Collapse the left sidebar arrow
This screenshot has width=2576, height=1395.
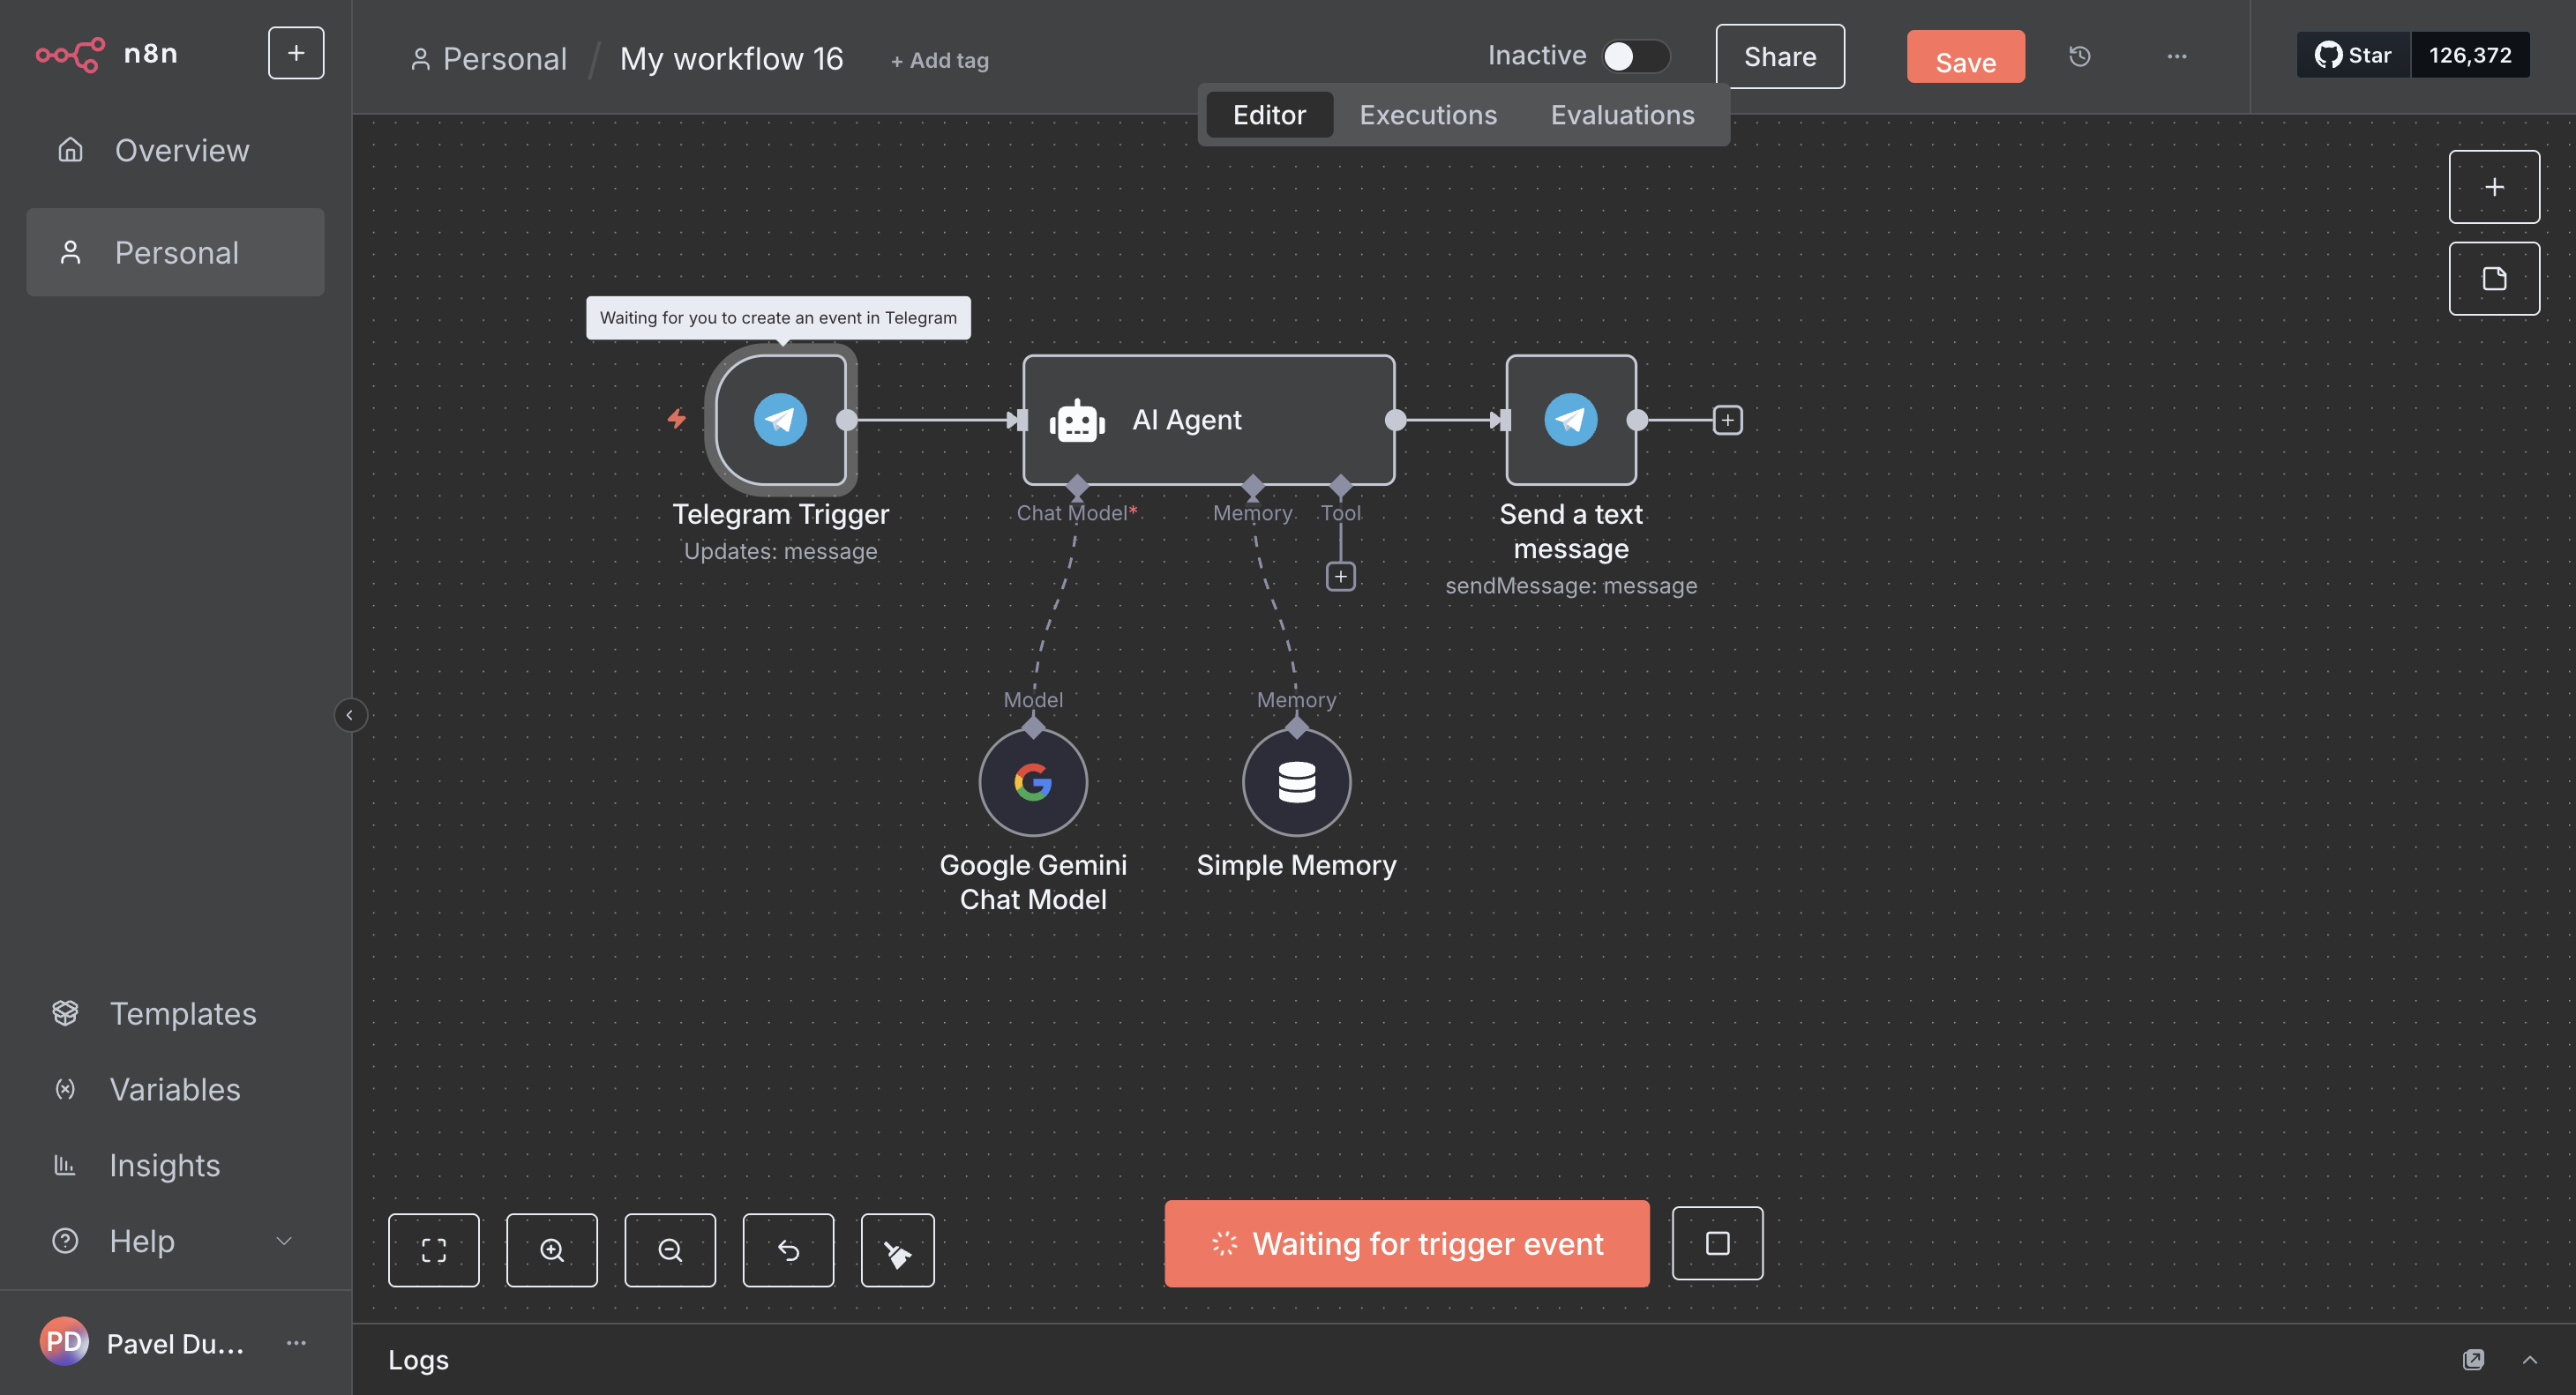tap(350, 715)
